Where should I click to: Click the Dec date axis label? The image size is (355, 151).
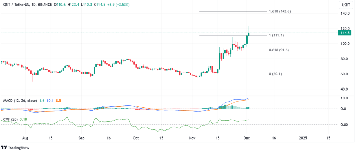point(246,138)
